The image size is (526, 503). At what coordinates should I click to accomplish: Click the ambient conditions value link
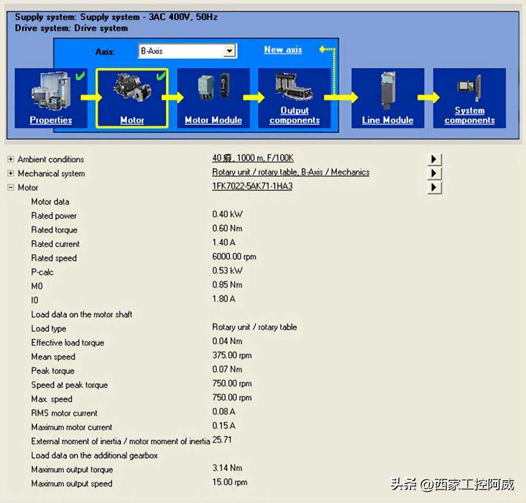(253, 158)
